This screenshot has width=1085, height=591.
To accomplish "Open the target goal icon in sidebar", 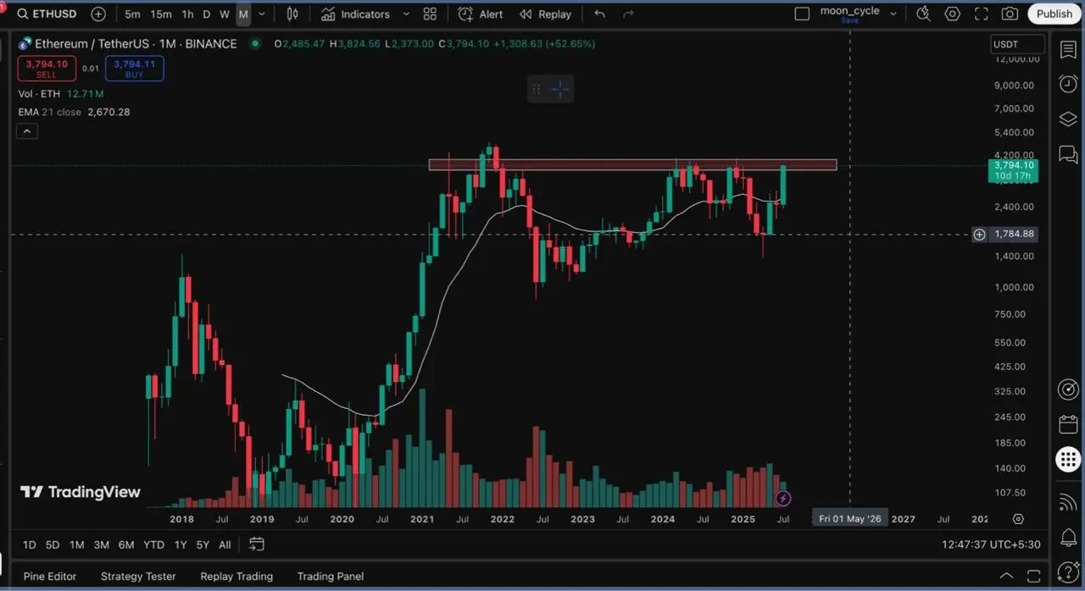I will (x=1068, y=389).
